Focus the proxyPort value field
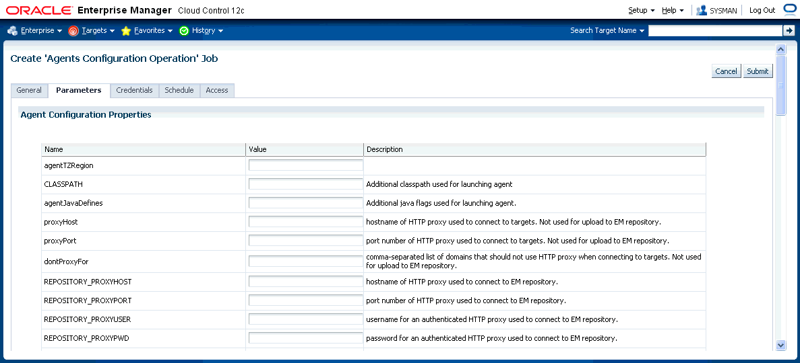 (305, 240)
